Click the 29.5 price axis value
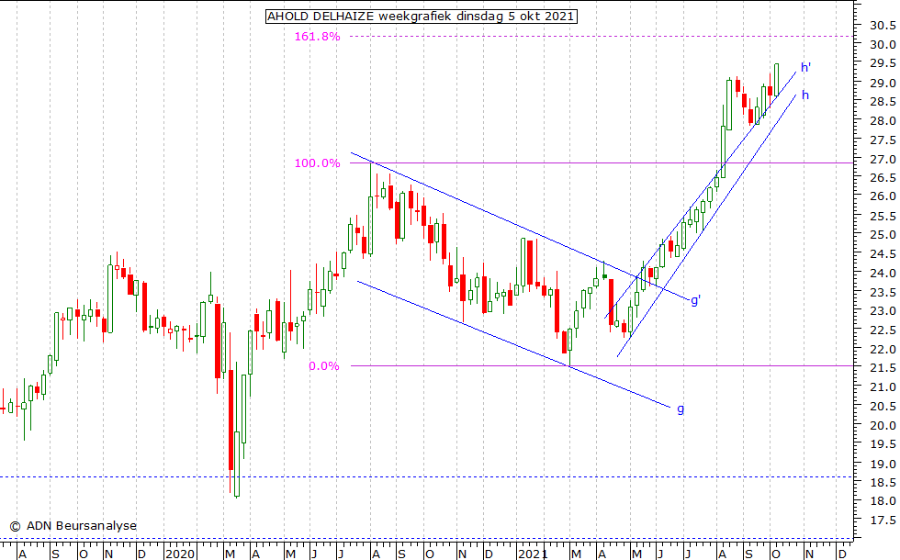 883,63
